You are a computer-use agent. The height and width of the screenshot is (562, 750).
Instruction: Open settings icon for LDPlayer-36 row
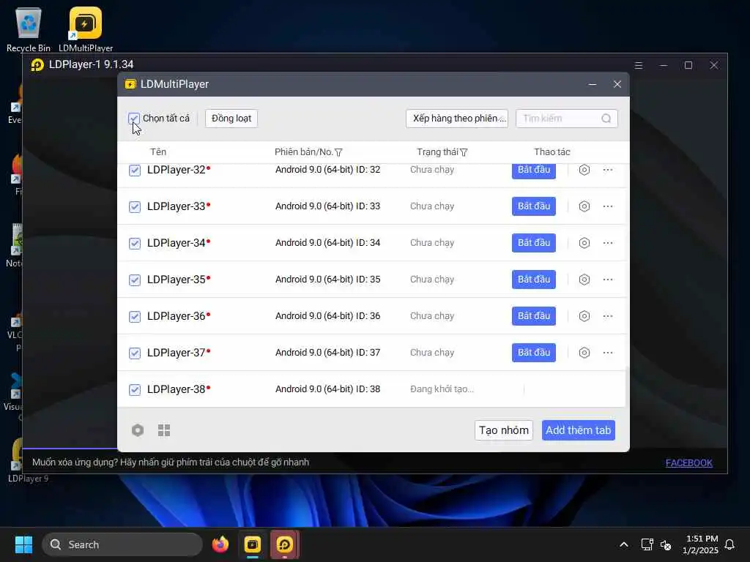584,316
